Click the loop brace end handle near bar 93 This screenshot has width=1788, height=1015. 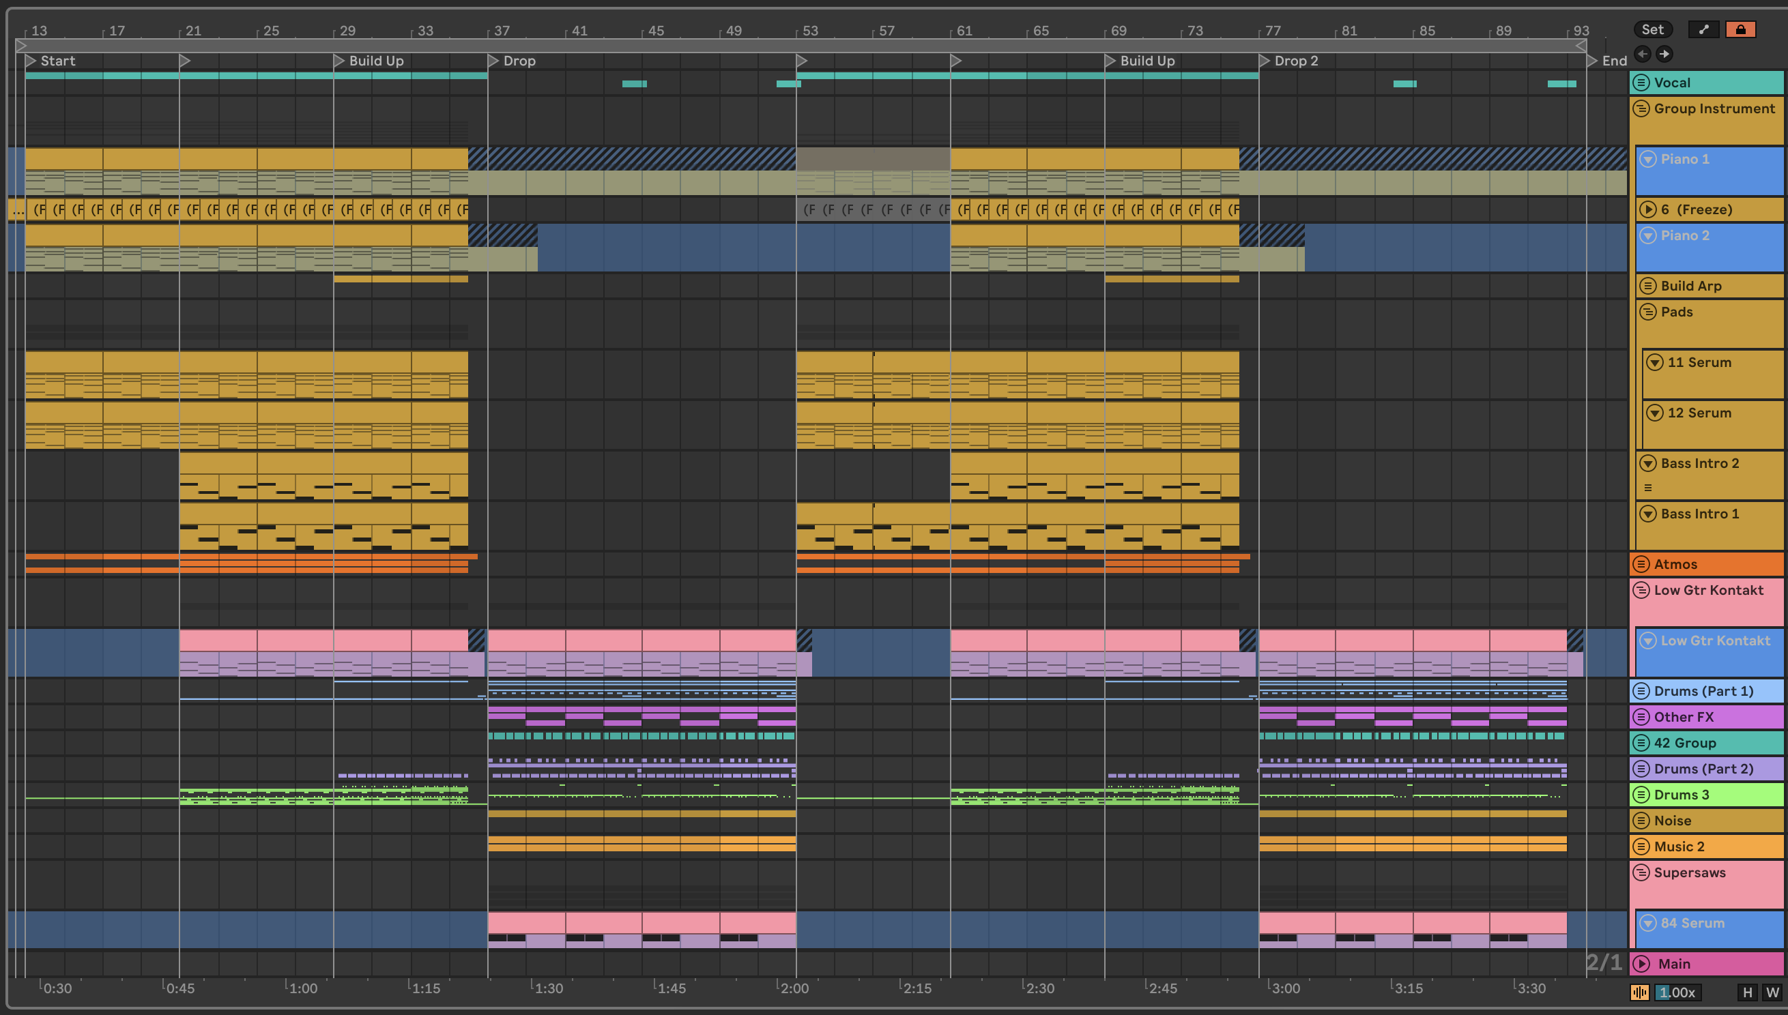[1581, 46]
